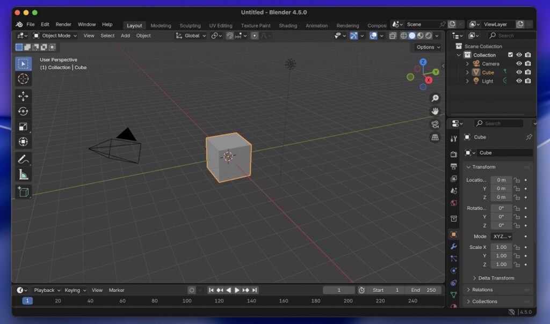Switch to the Sculpting workspace tab
Image resolution: width=550 pixels, height=324 pixels.
(190, 26)
